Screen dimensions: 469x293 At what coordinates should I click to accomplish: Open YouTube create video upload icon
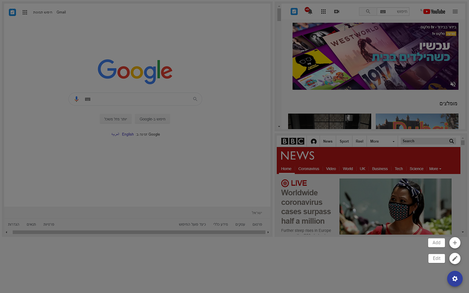pyautogui.click(x=337, y=11)
